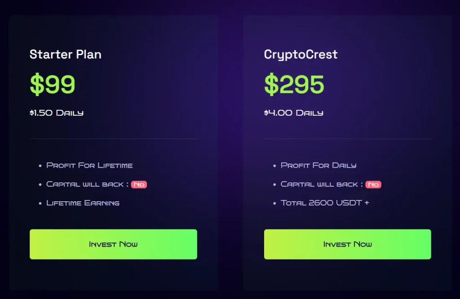The height and width of the screenshot is (299, 460).
Task: Click the $295 price text
Action: [294, 84]
